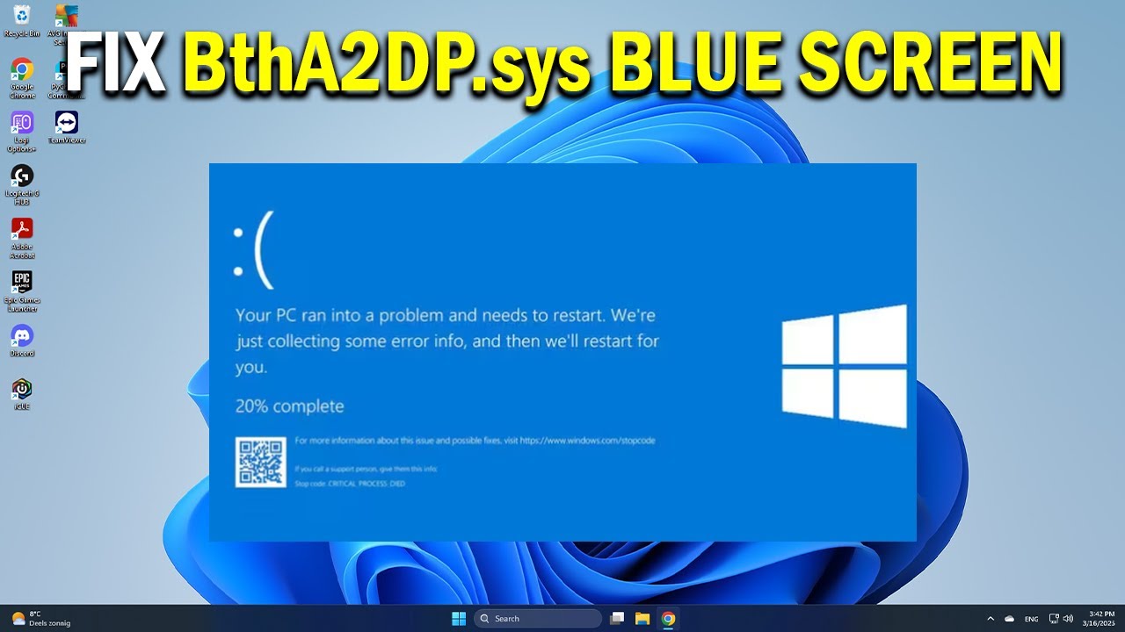Image resolution: width=1125 pixels, height=632 pixels.
Task: Expand hidden system tray icons chevron
Action: click(x=991, y=619)
